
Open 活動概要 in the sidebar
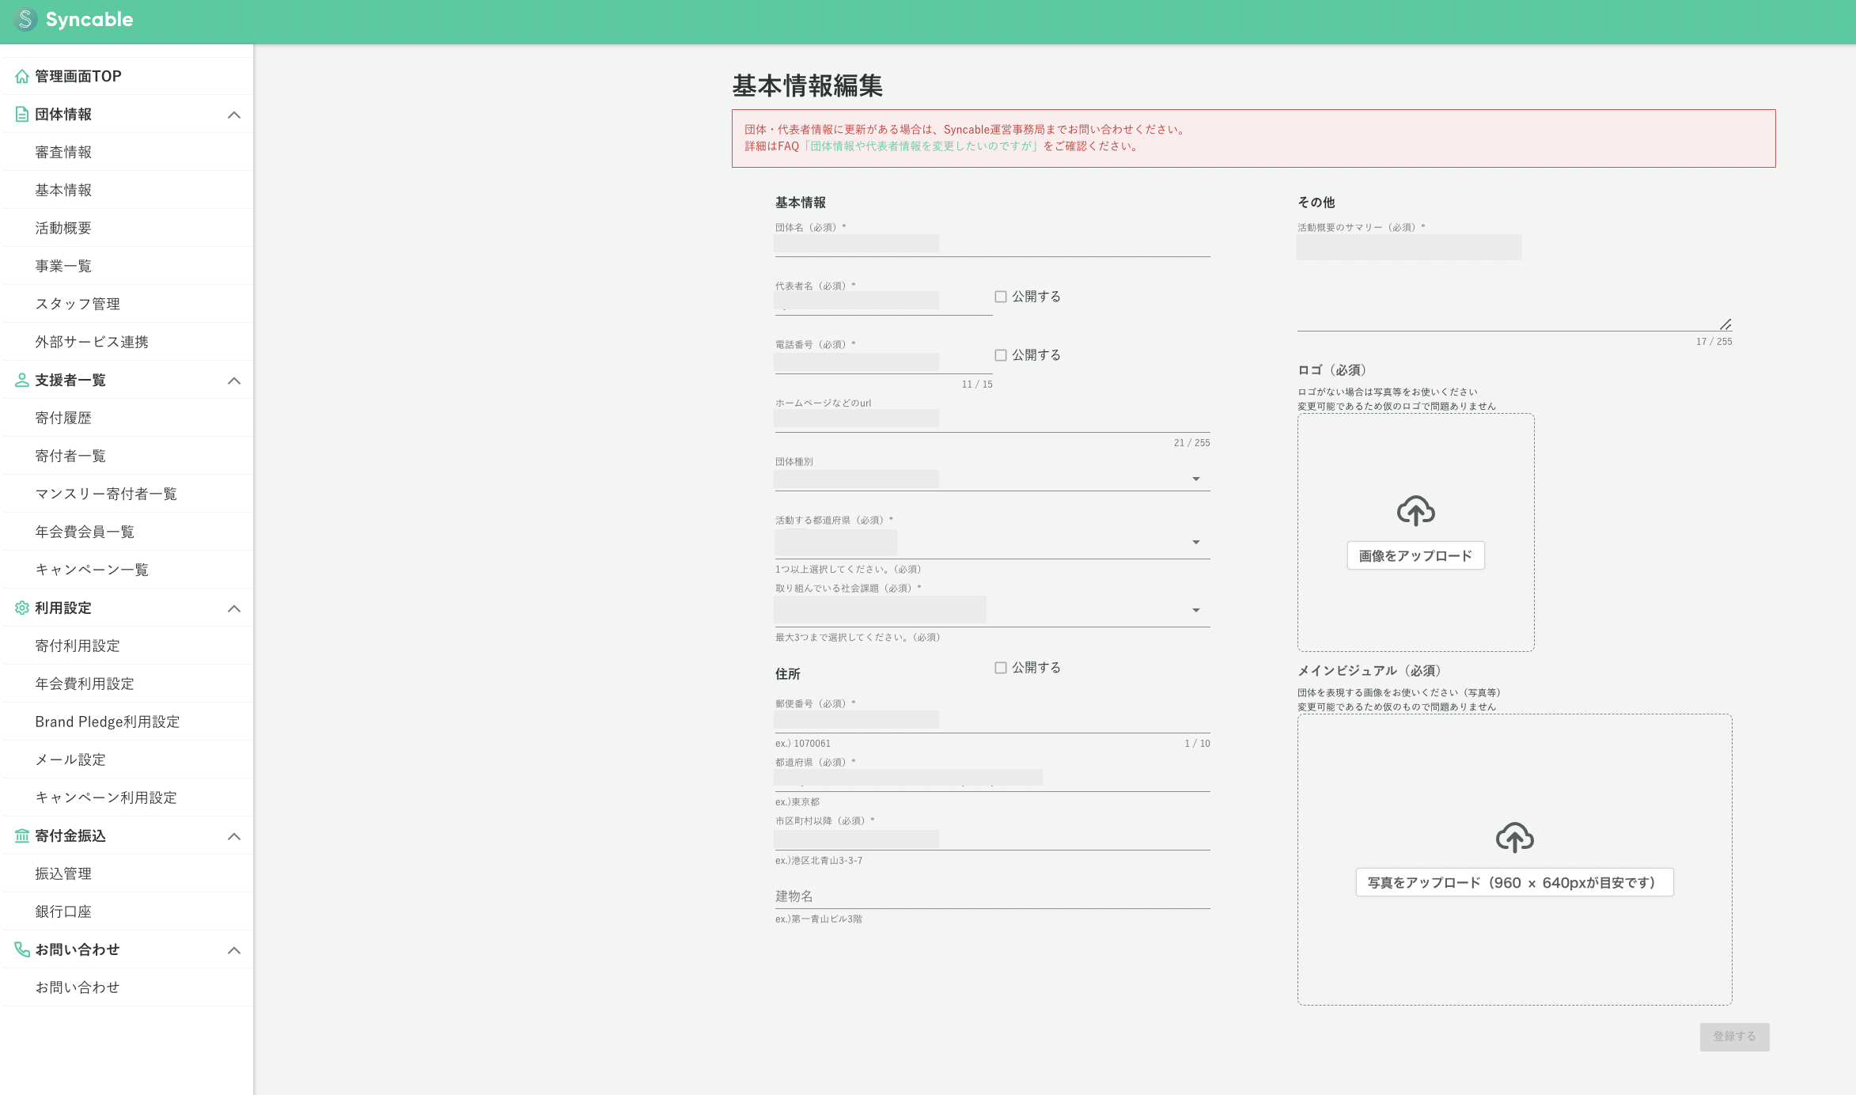(x=63, y=229)
